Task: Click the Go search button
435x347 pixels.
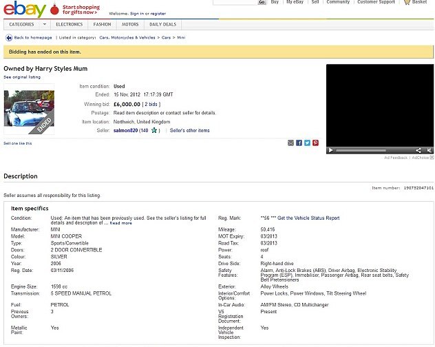Action: click(262, 2)
